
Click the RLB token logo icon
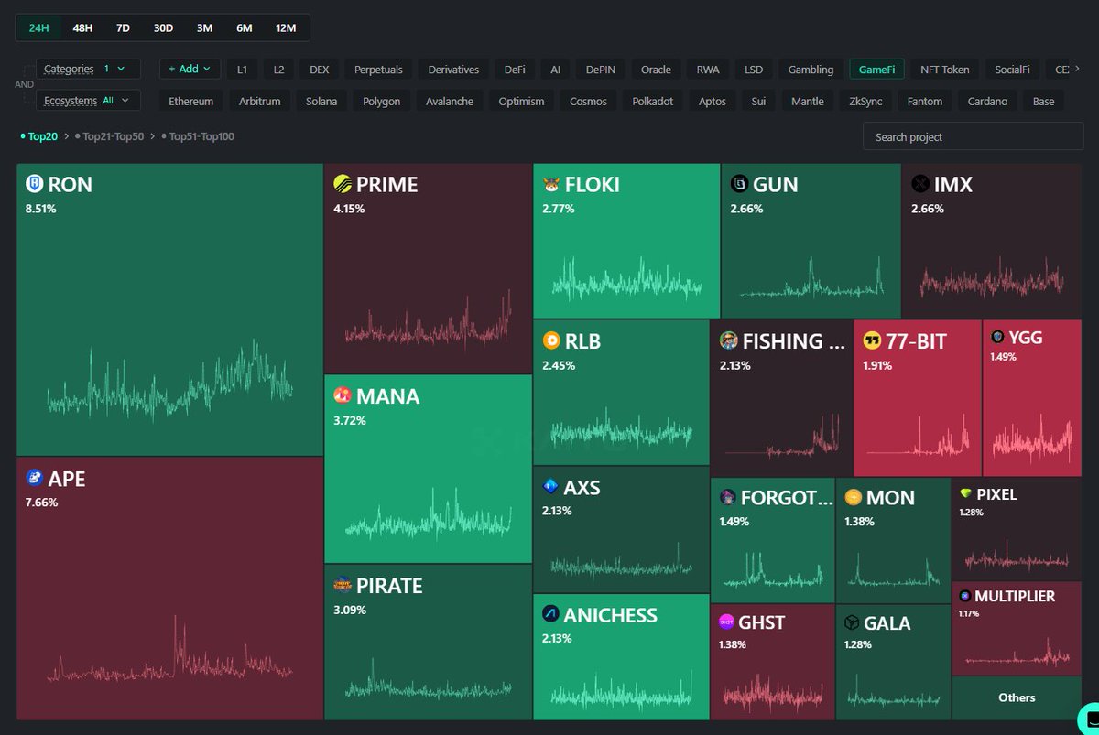coord(551,340)
